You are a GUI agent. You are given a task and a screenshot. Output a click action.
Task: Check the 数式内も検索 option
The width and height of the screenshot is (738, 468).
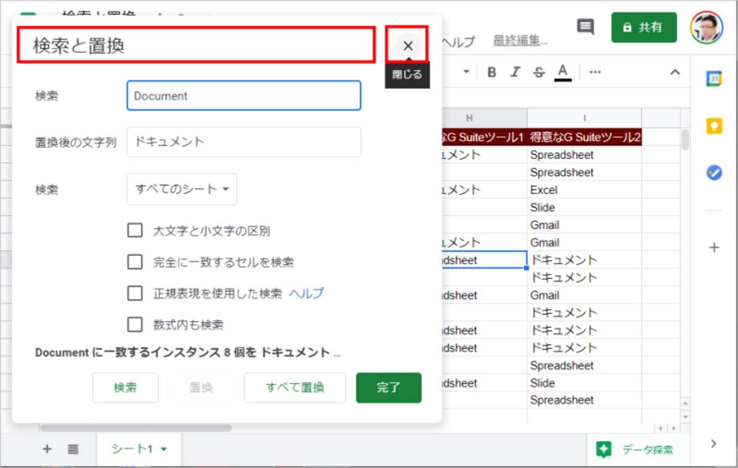tap(135, 324)
